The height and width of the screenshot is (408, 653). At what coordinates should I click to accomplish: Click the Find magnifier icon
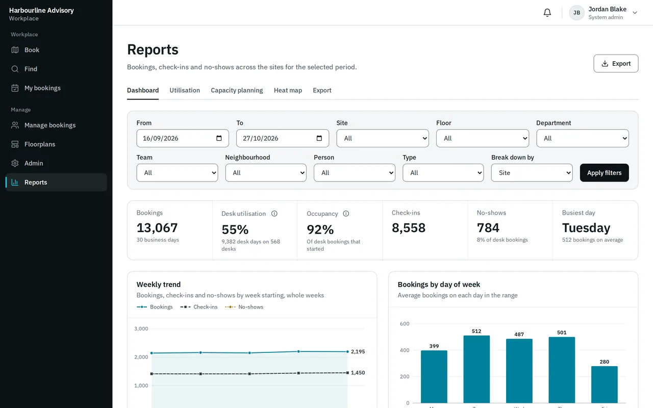(x=15, y=69)
